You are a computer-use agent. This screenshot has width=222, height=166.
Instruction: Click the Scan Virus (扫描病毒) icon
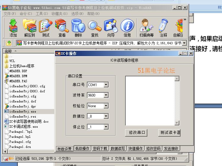click(x=146, y=28)
